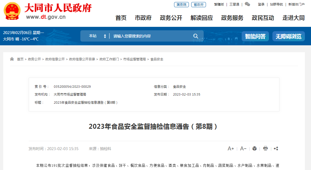Click the 国务院 button
Screen dimensions: 311x170
(x=181, y=5)
